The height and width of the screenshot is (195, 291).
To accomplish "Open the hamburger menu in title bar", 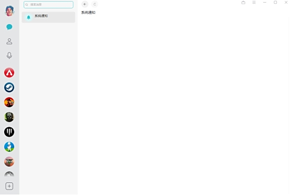I will (x=254, y=3).
